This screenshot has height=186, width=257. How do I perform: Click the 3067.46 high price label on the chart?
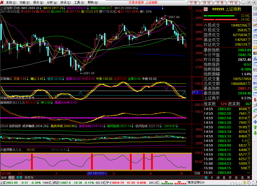click(x=174, y=17)
